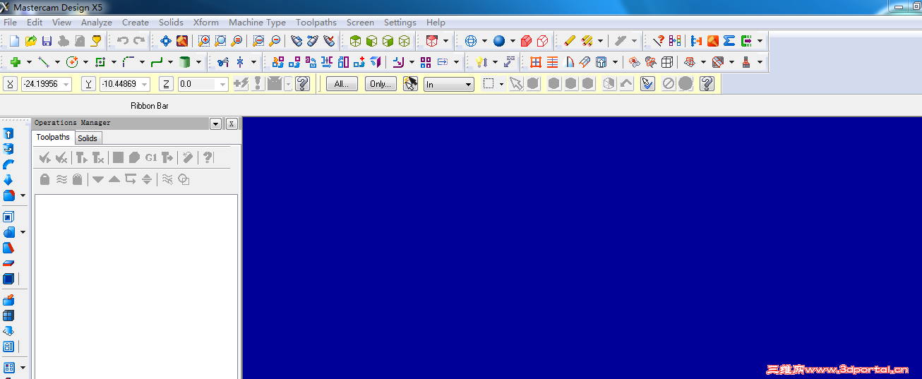Fit geometry to screen
Viewport: 922px width, 379px height.
click(166, 41)
